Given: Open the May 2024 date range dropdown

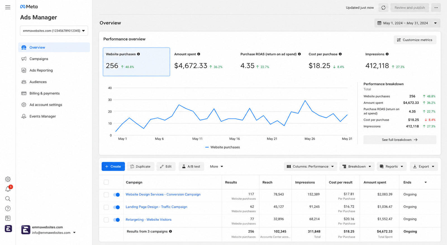Looking at the screenshot, I should [407, 23].
